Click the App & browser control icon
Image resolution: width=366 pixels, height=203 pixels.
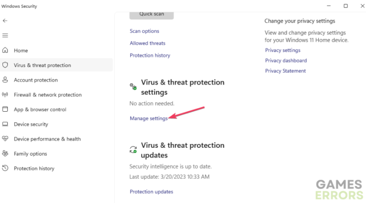pos(5,109)
